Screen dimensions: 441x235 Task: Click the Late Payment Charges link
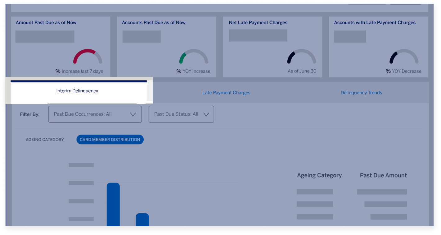click(x=226, y=92)
